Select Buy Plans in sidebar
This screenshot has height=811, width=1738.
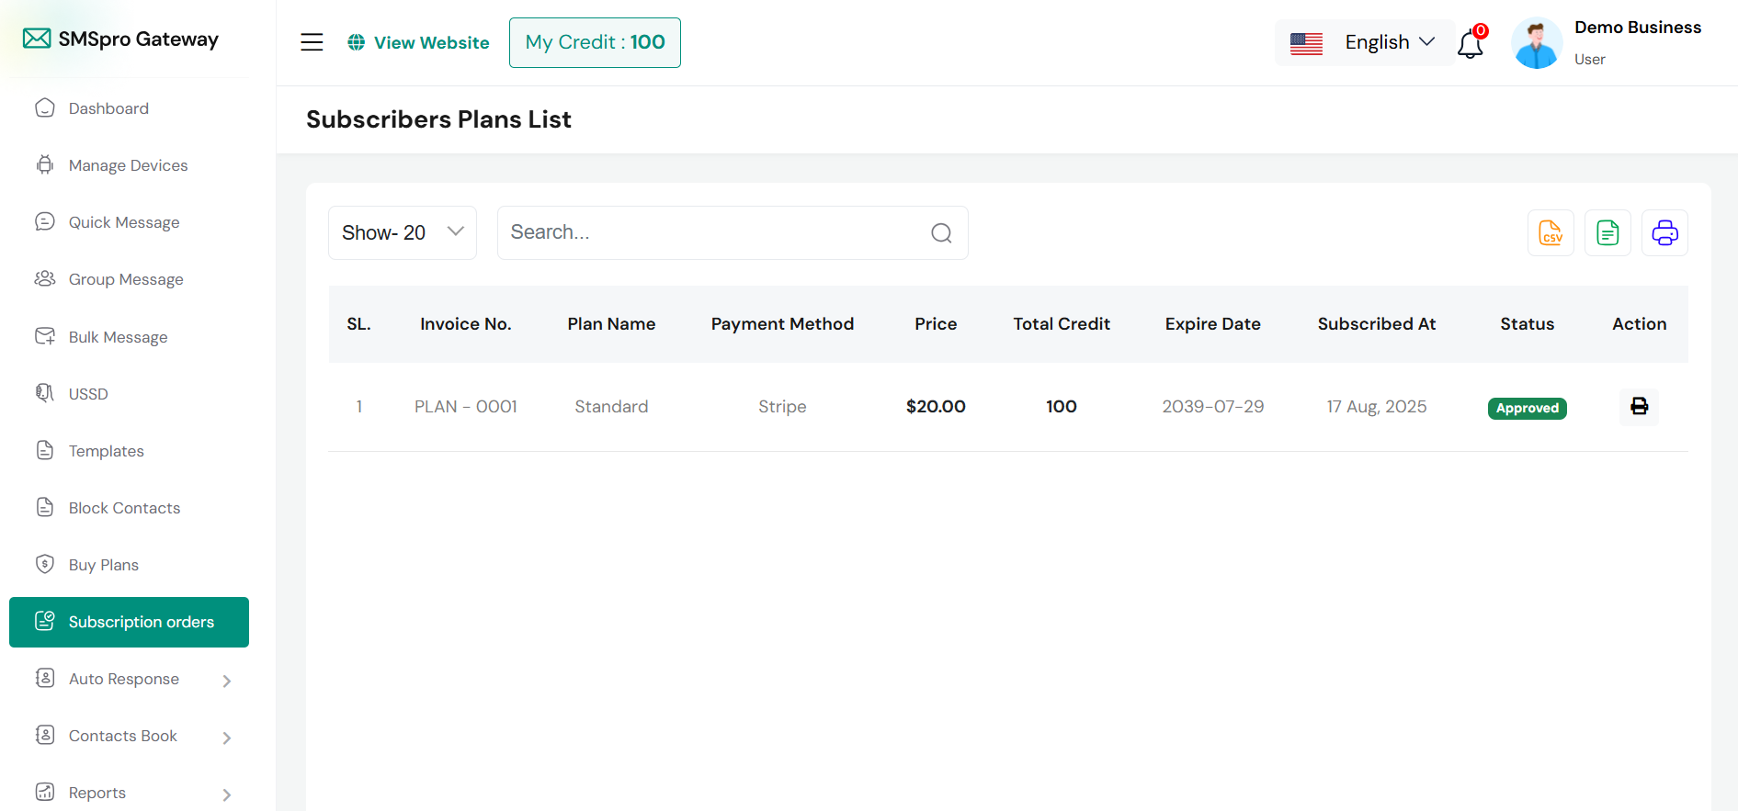(104, 565)
